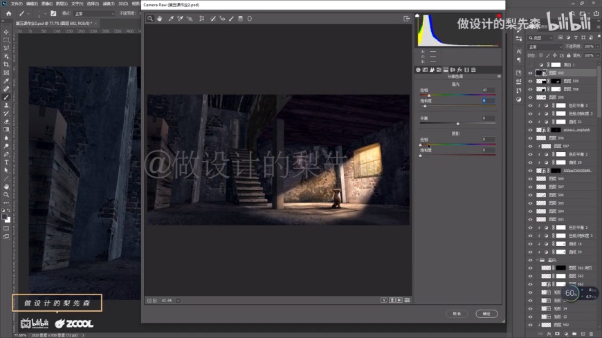602x338 pixels.
Task: Click the Highlights saturation value field
Action: point(489,100)
